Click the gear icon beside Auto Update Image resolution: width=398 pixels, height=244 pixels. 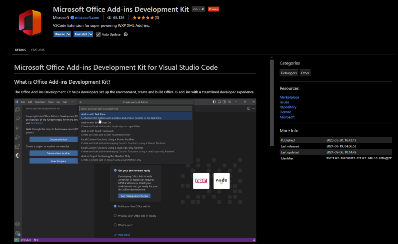pos(125,34)
